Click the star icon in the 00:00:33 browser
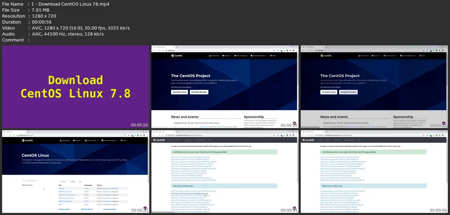The image size is (450, 215). [125, 135]
